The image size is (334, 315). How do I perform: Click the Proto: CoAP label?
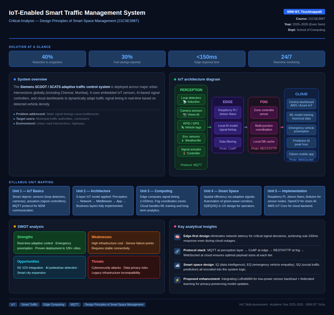tap(228, 149)
